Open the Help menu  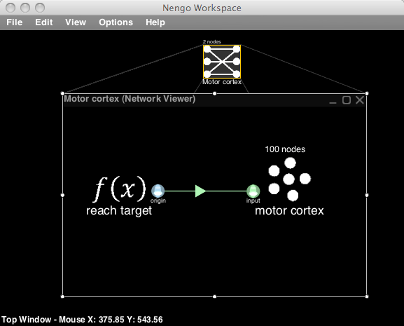pos(155,22)
